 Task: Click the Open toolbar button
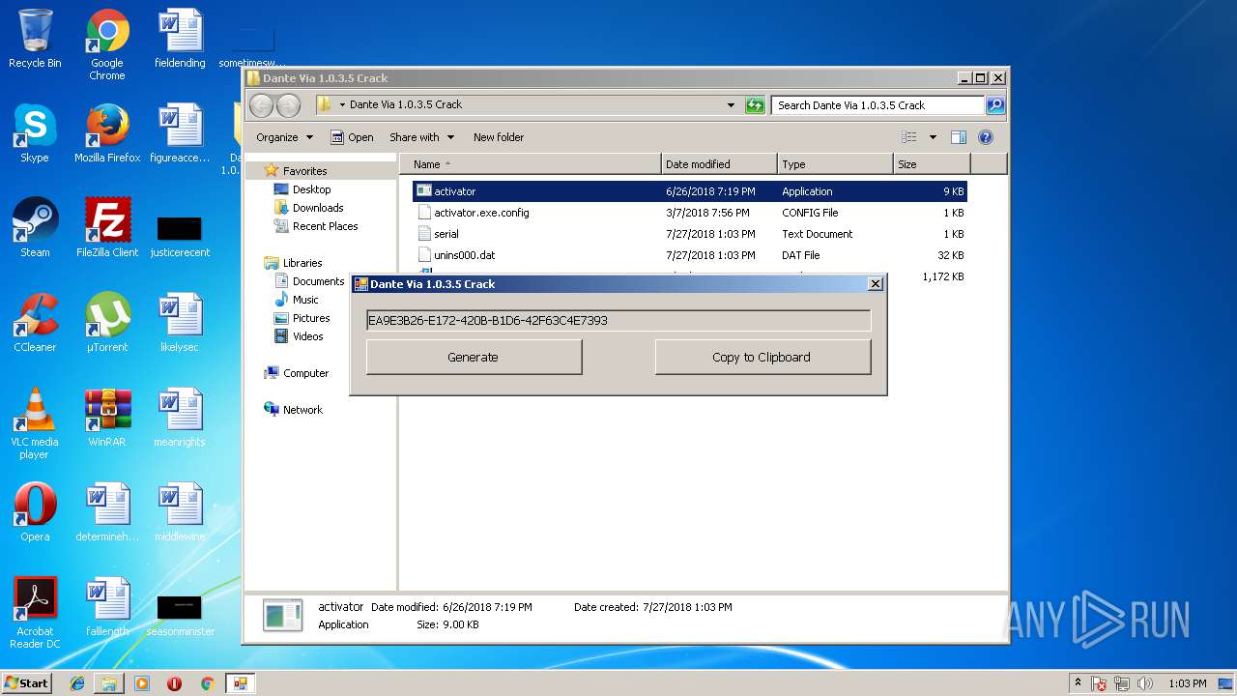click(x=352, y=137)
